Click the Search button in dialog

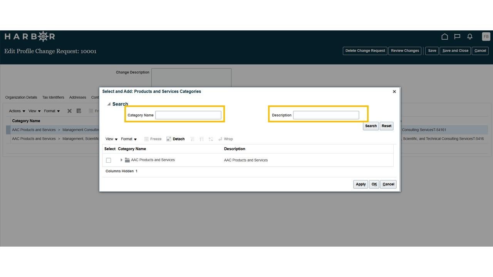(371, 126)
